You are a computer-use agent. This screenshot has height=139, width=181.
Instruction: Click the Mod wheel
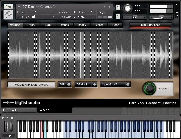(11, 126)
